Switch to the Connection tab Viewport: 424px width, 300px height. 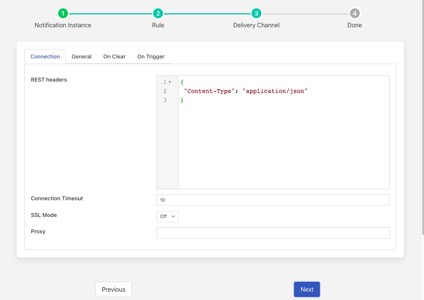point(45,57)
